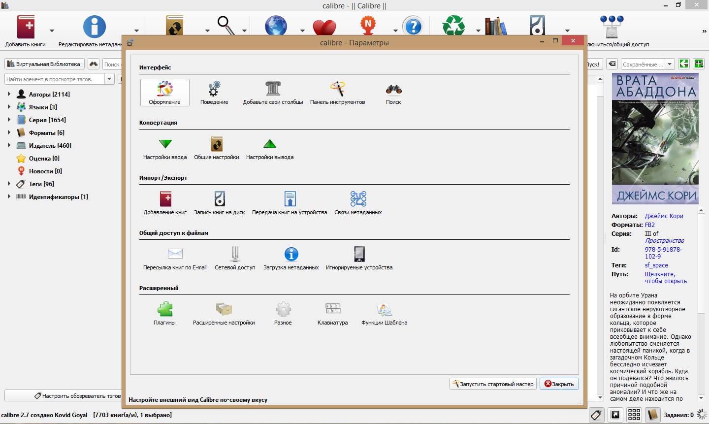Click the tag browser find input field

54,79
